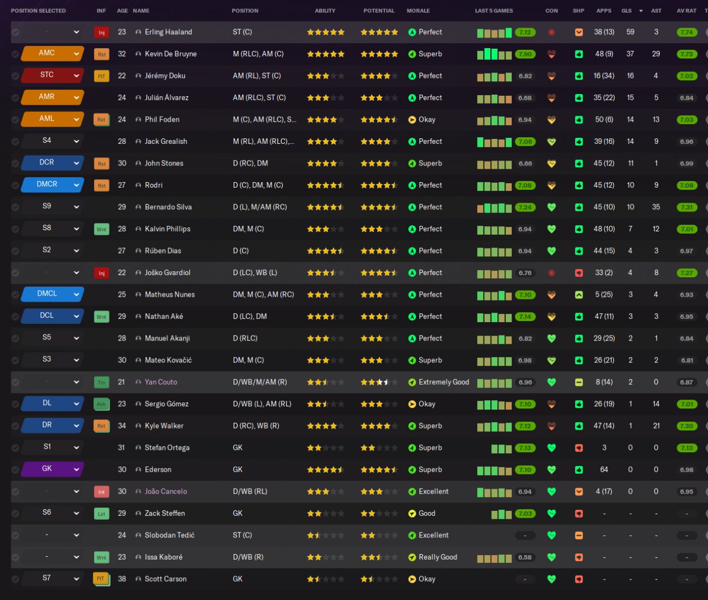The width and height of the screenshot is (708, 600).
Task: Expand the S4 substitute dropdown for Jack Grealish
Action: click(53, 141)
